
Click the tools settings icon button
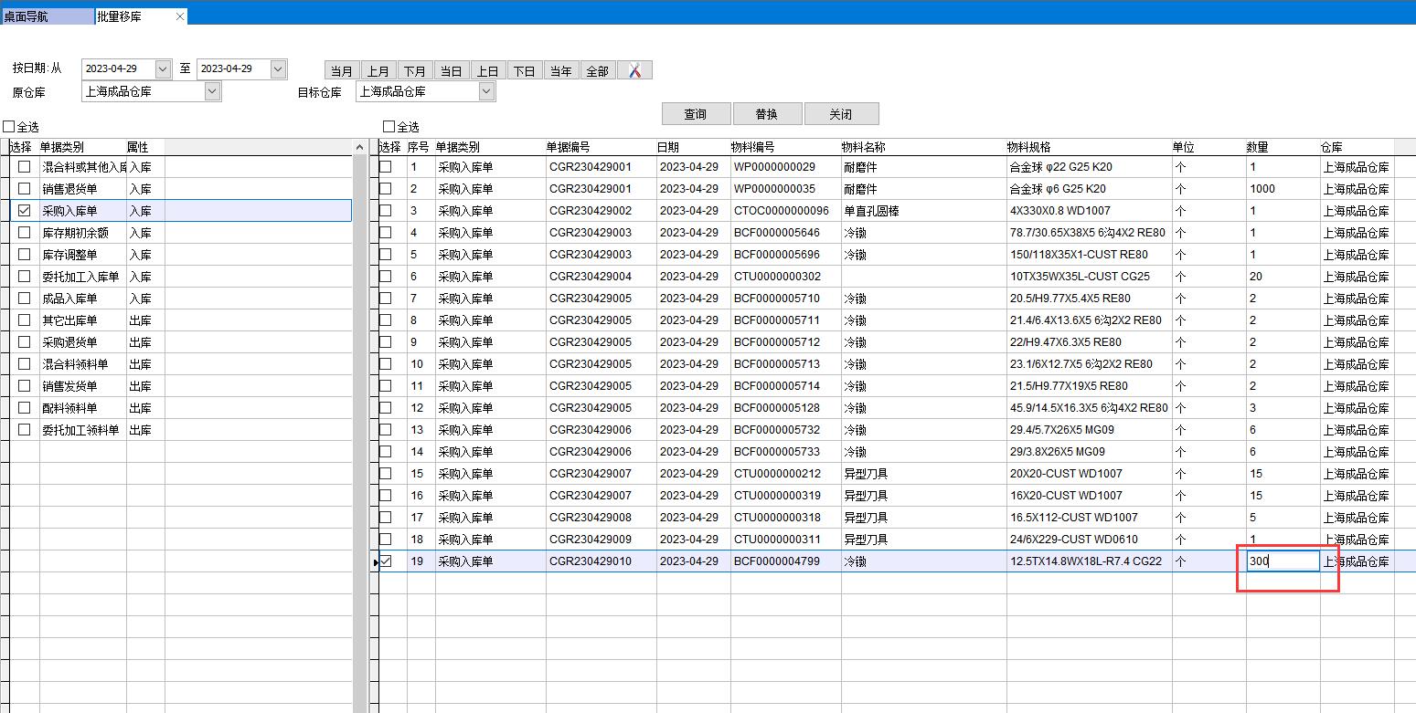pos(634,70)
